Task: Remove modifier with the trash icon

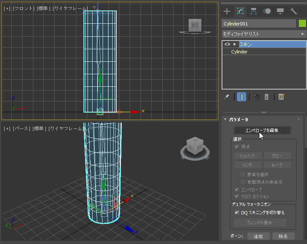Action: coord(267,97)
